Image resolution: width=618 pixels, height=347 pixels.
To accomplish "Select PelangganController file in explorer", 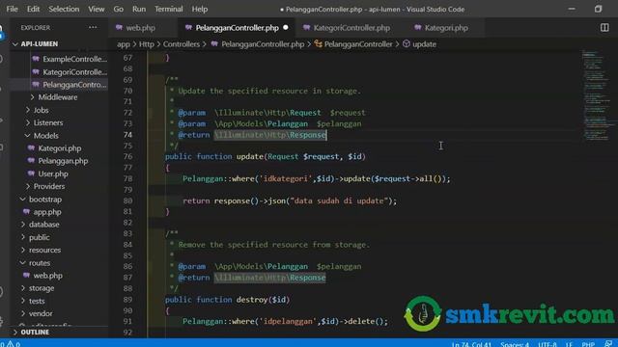I will (x=74, y=85).
